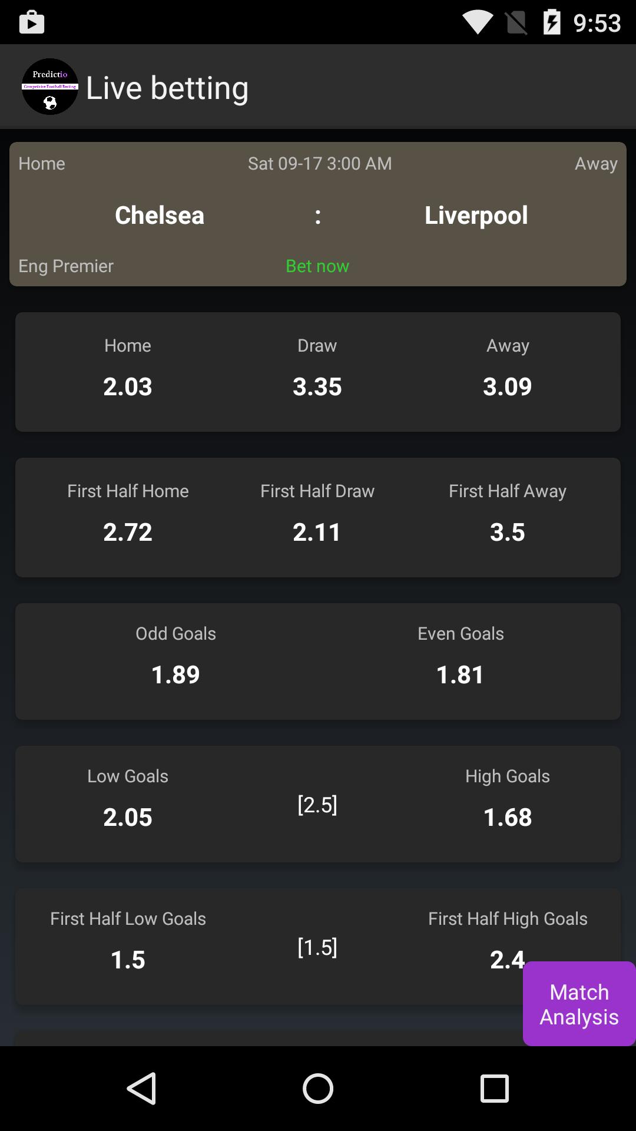Image resolution: width=636 pixels, height=1131 pixels.
Task: Open the [1.5] first half goals line
Action: click(x=318, y=947)
